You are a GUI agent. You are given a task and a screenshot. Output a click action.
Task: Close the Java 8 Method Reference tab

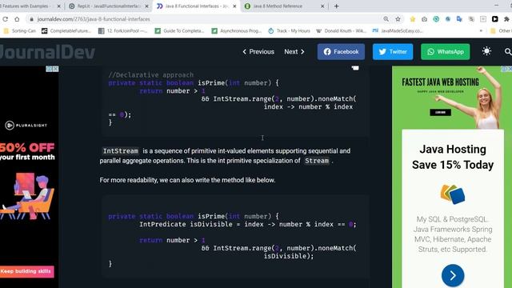coord(322,6)
